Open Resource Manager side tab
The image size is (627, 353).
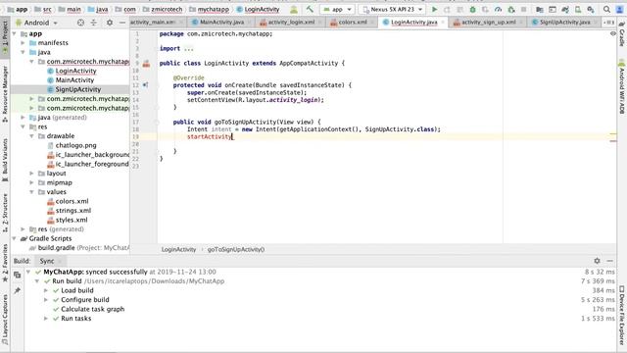pyautogui.click(x=5, y=93)
